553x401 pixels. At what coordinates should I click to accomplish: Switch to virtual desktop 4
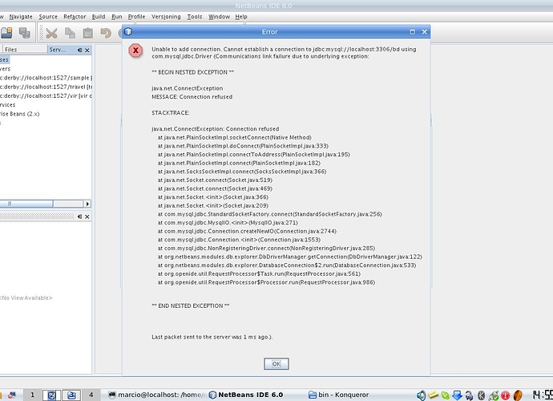[91, 395]
